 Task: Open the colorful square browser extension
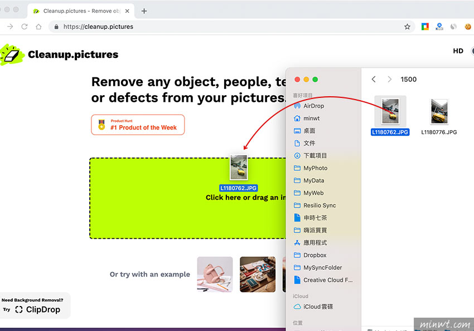[x=425, y=27]
